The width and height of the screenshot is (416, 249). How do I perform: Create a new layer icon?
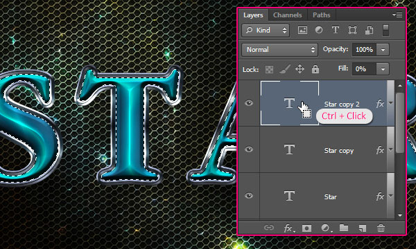click(363, 228)
